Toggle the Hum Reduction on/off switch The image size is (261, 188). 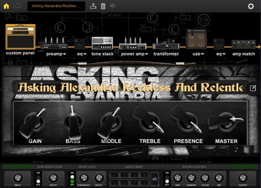pyautogui.click(x=38, y=179)
